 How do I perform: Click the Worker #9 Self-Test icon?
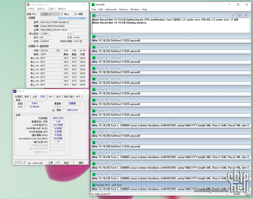pyautogui.click(x=94, y=111)
